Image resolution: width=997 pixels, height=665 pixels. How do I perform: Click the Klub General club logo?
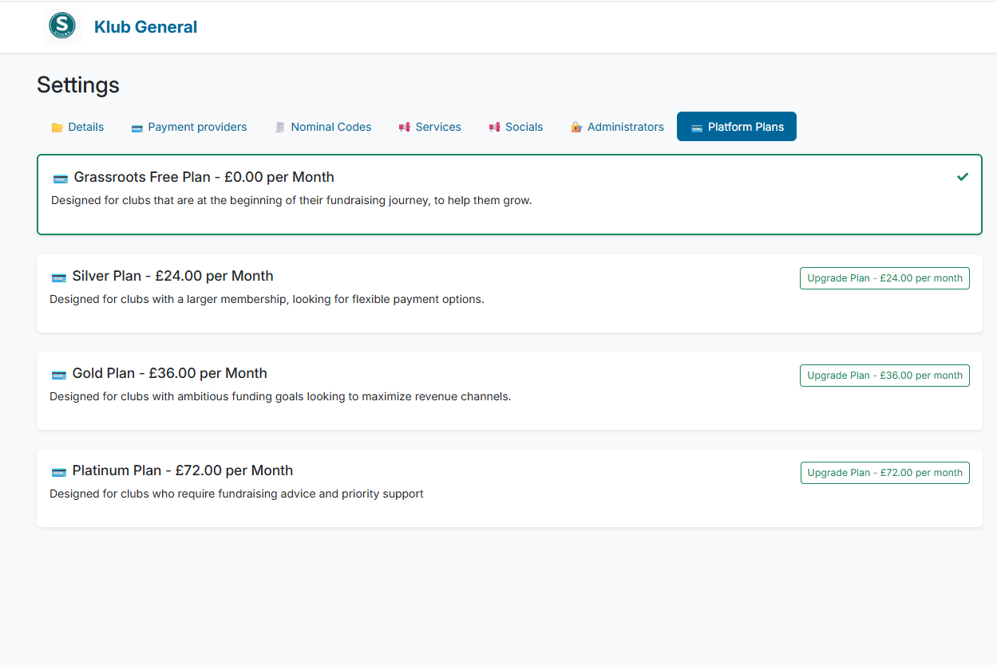click(61, 26)
